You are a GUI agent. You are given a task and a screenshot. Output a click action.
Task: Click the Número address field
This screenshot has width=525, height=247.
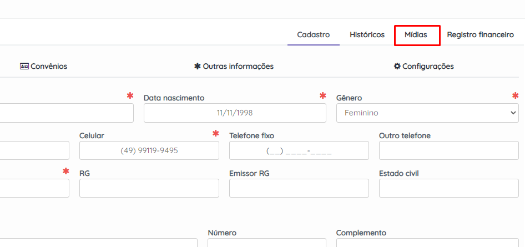[266, 243]
